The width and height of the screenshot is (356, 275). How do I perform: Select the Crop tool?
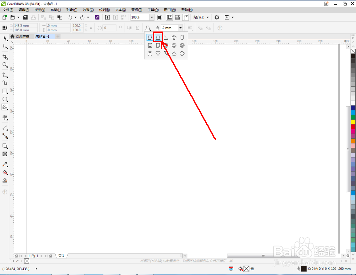click(5, 57)
